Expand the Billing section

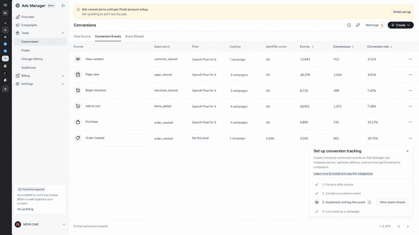(63, 76)
